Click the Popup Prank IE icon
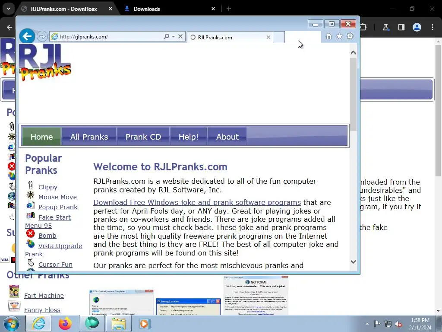442x332 pixels. pos(31,205)
